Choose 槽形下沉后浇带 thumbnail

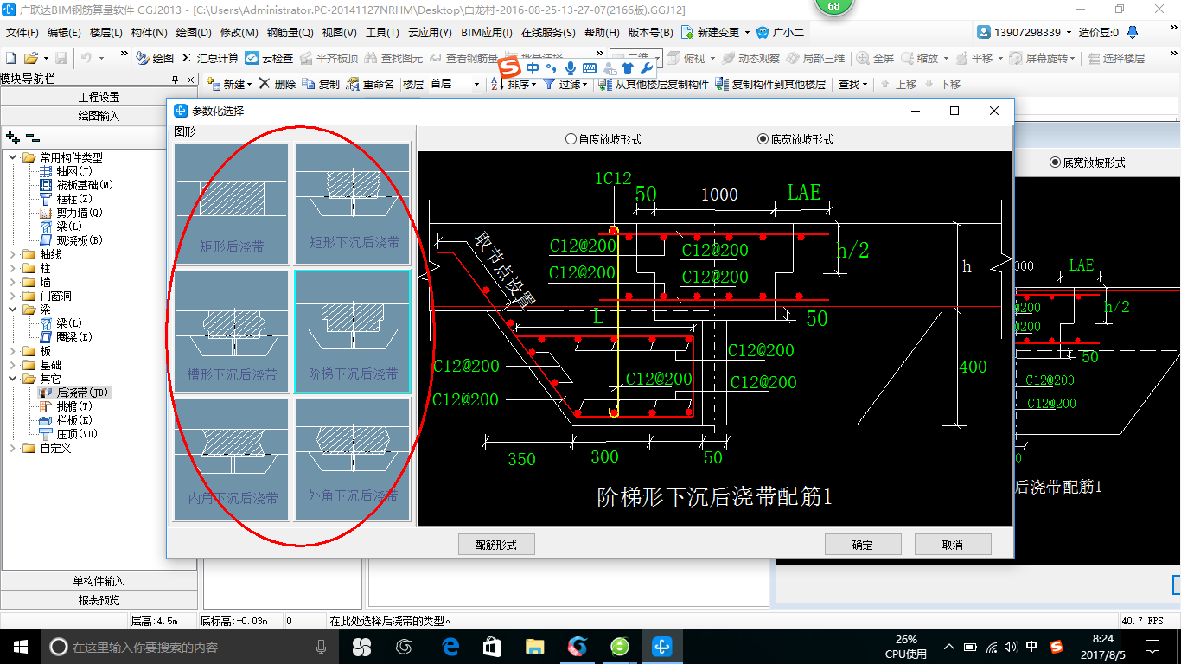[232, 333]
